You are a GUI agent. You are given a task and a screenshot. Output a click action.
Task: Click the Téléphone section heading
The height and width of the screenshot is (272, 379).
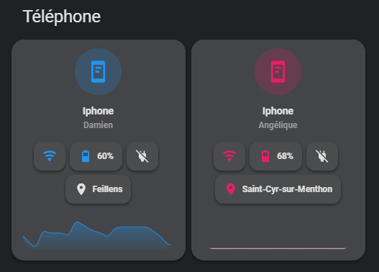(x=62, y=17)
